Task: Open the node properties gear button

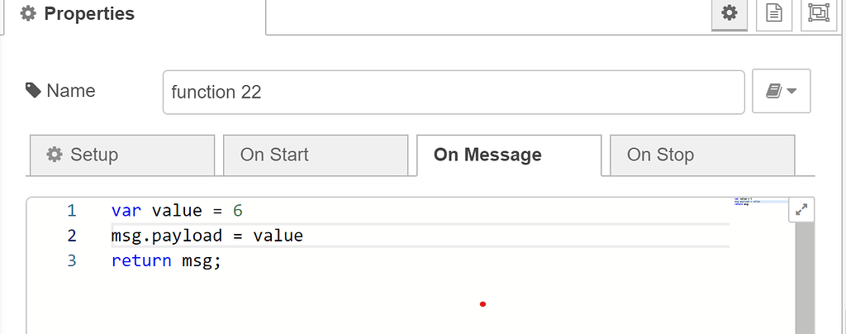Action: coord(729,14)
